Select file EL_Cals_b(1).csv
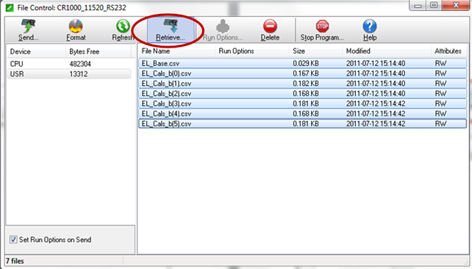The width and height of the screenshot is (472, 269). coord(302,84)
